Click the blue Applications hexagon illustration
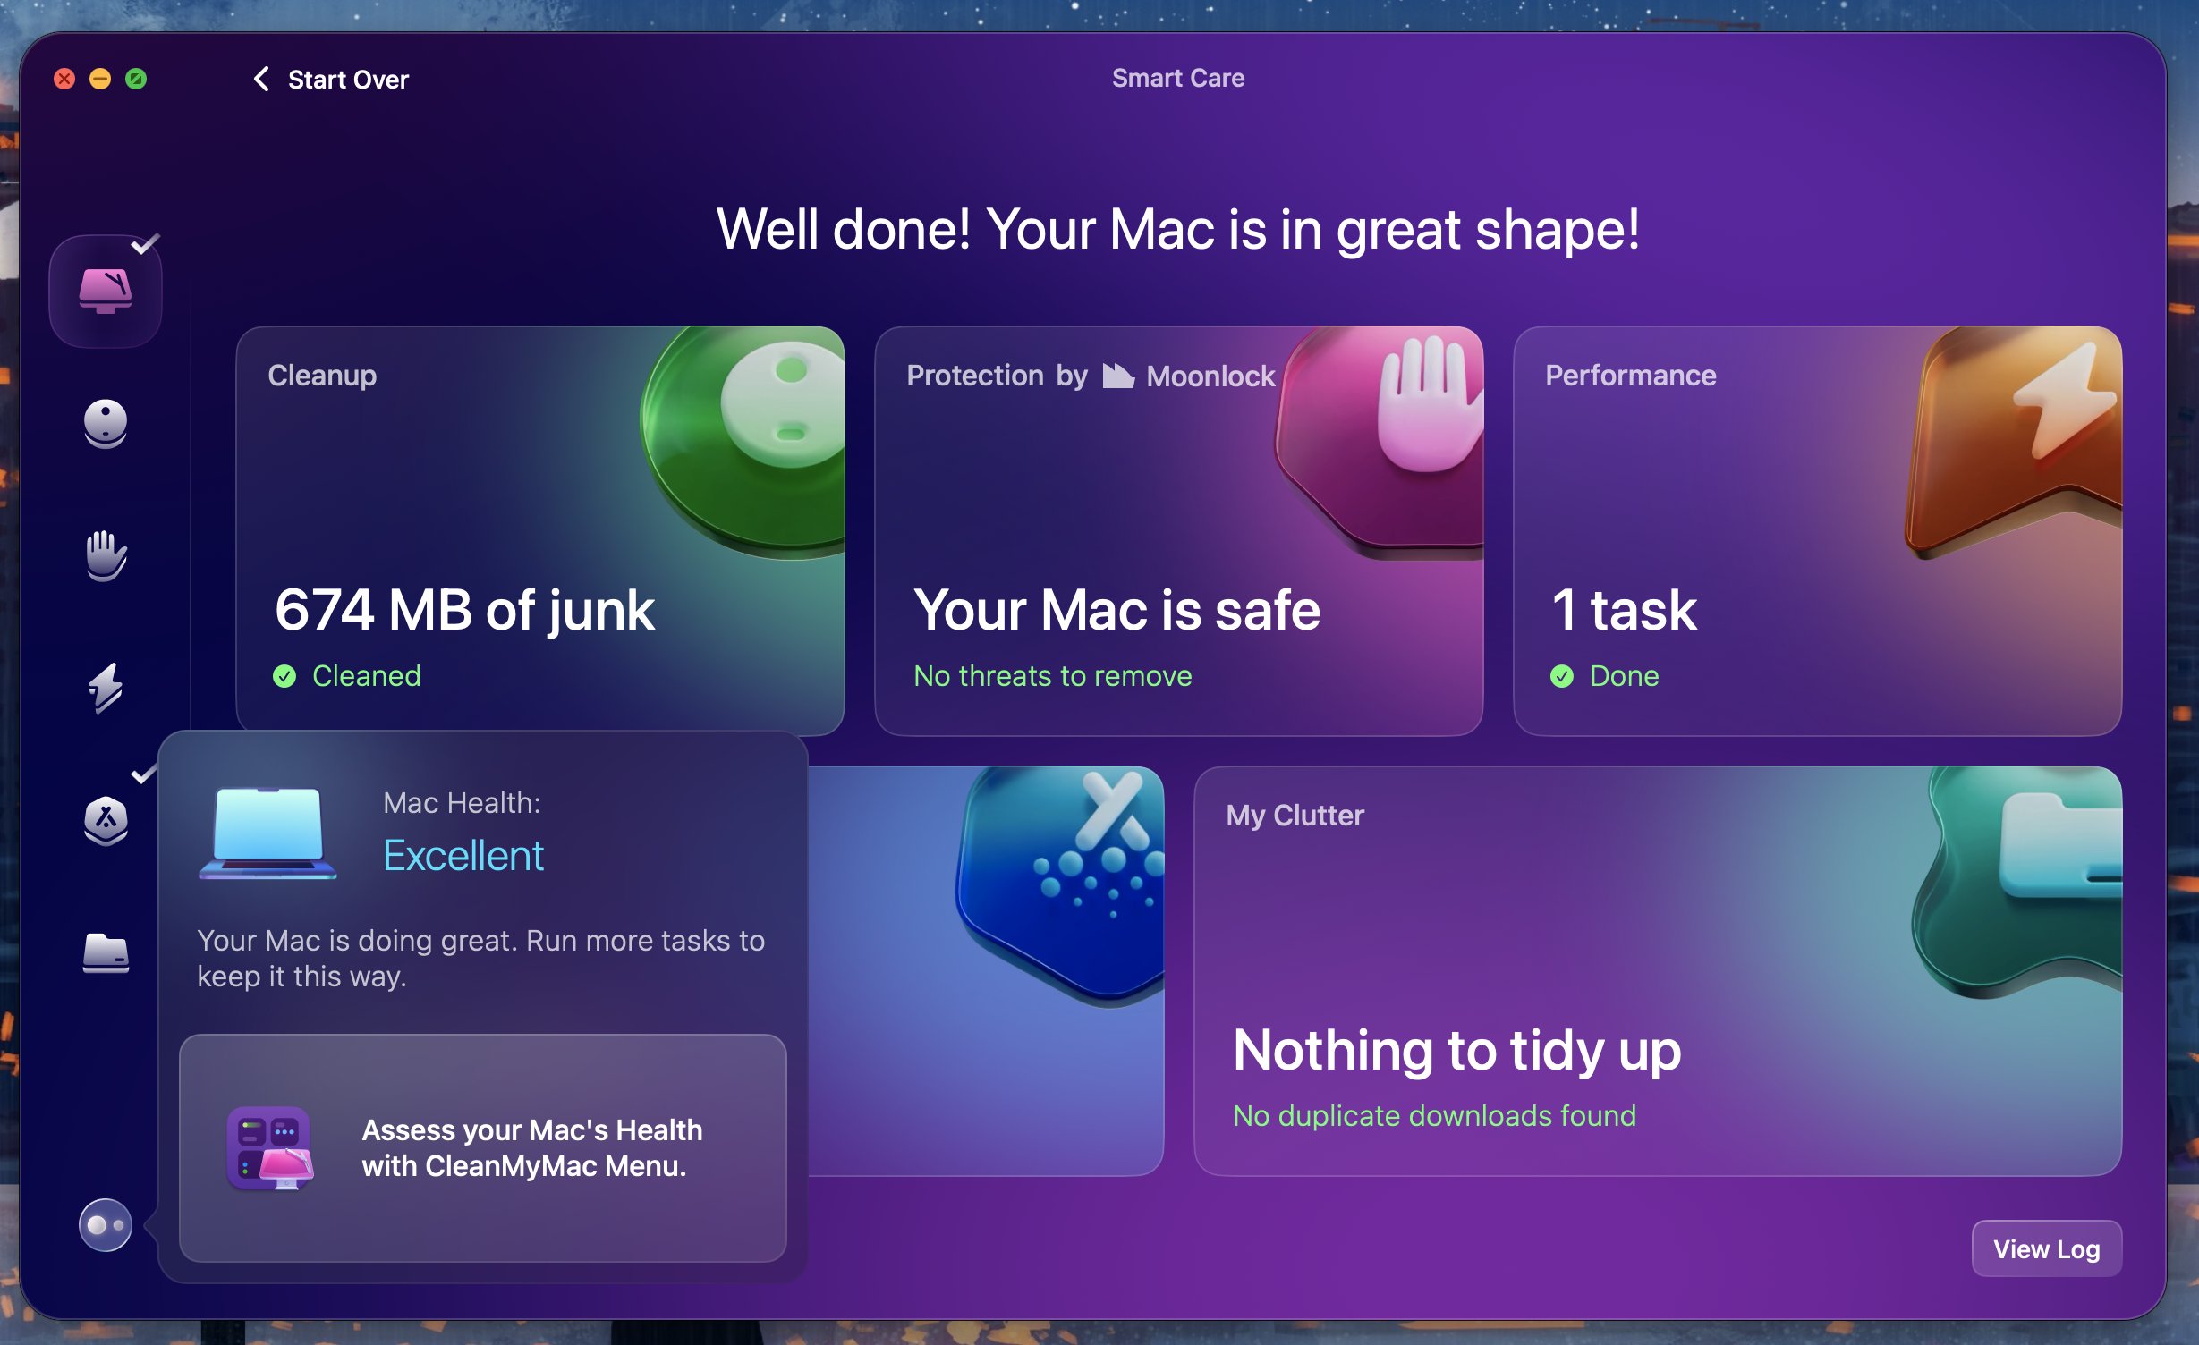This screenshot has height=1345, width=2199. (x=1060, y=885)
